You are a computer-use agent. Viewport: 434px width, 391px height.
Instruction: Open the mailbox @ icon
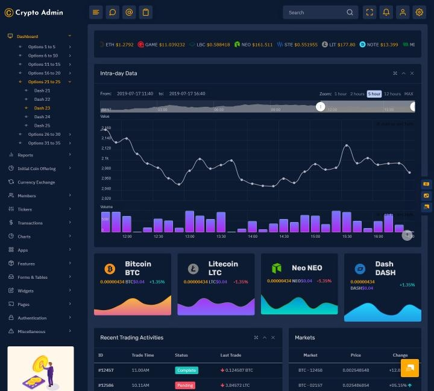pyautogui.click(x=129, y=12)
